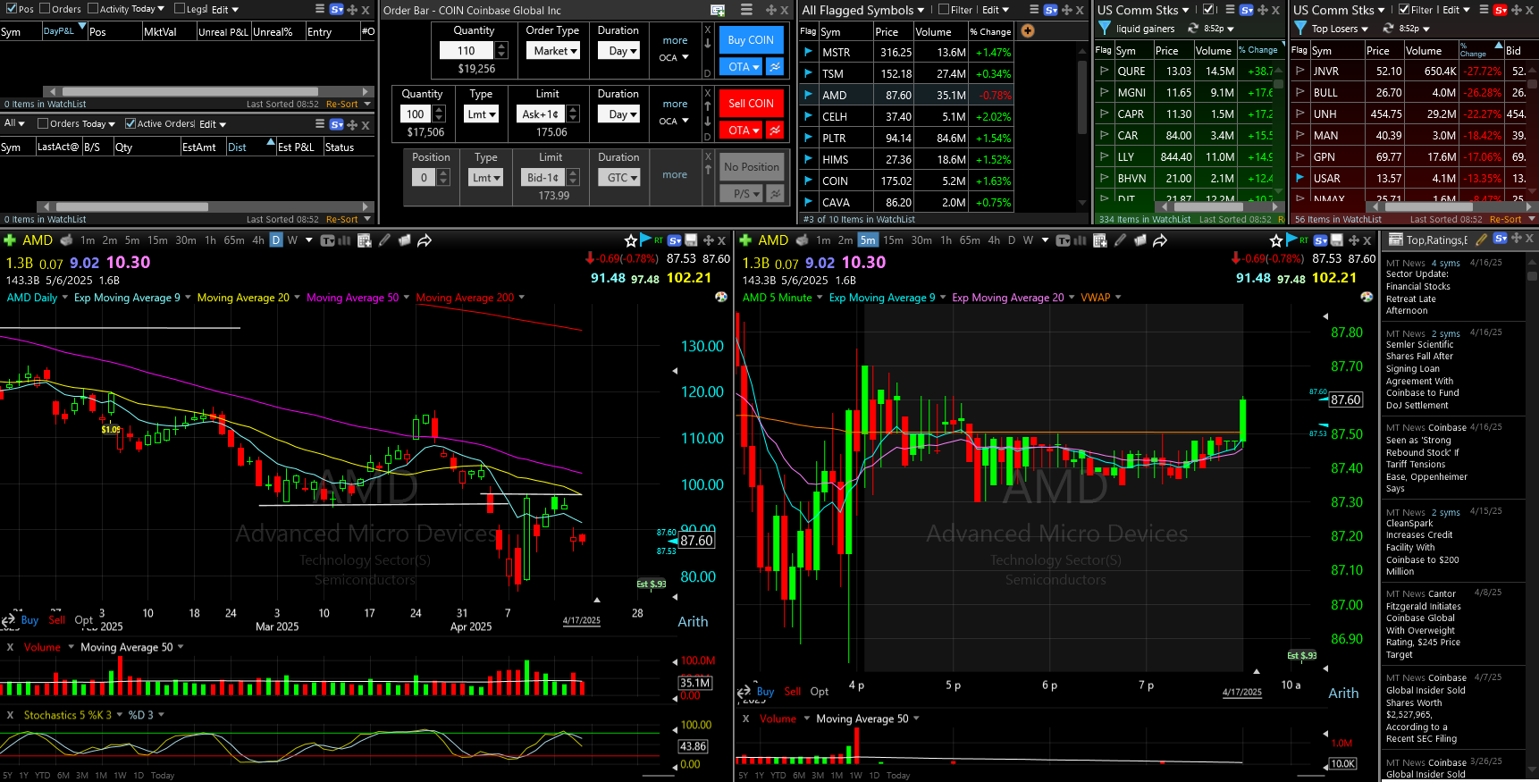Flag the QURE row
Screen dimensions: 1539x782
point(1104,71)
